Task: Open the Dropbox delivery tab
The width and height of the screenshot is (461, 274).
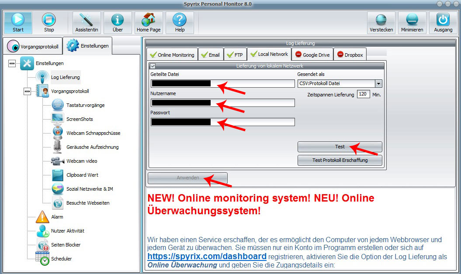Action: click(350, 55)
